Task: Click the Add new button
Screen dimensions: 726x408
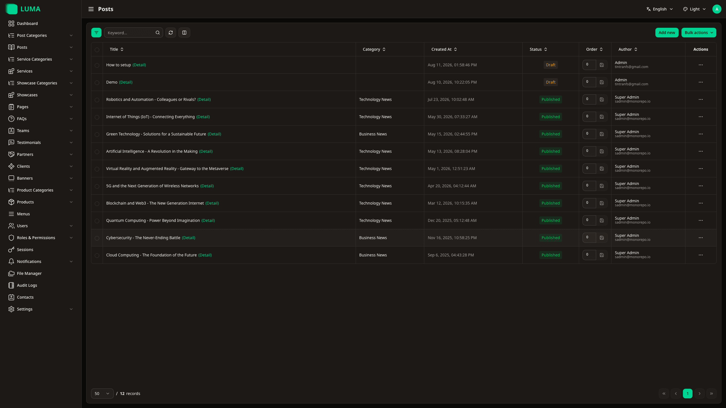Action: [667, 33]
